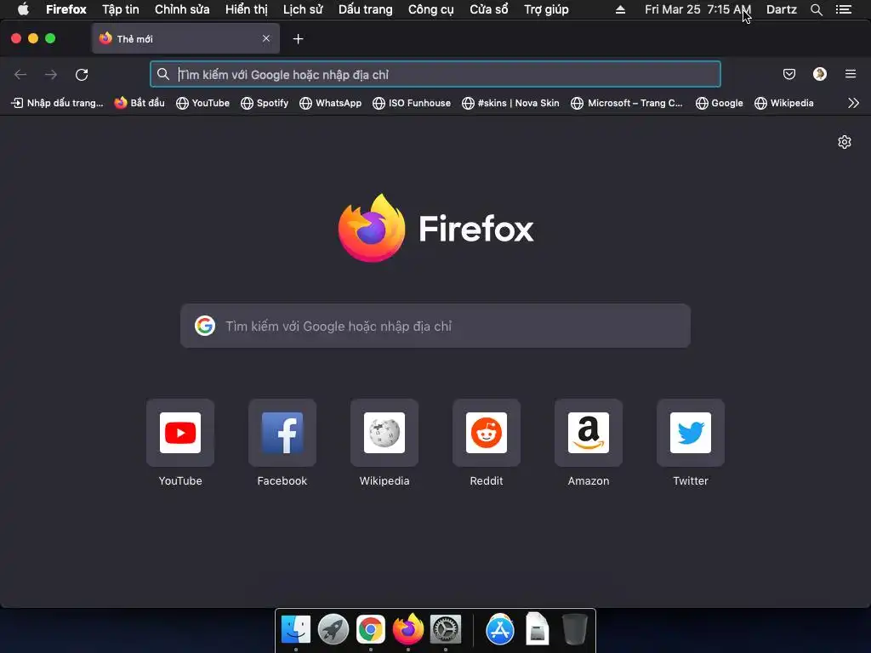Screen dimensions: 871x653
Task: Click Firefox icon in the dock
Action: click(408, 629)
